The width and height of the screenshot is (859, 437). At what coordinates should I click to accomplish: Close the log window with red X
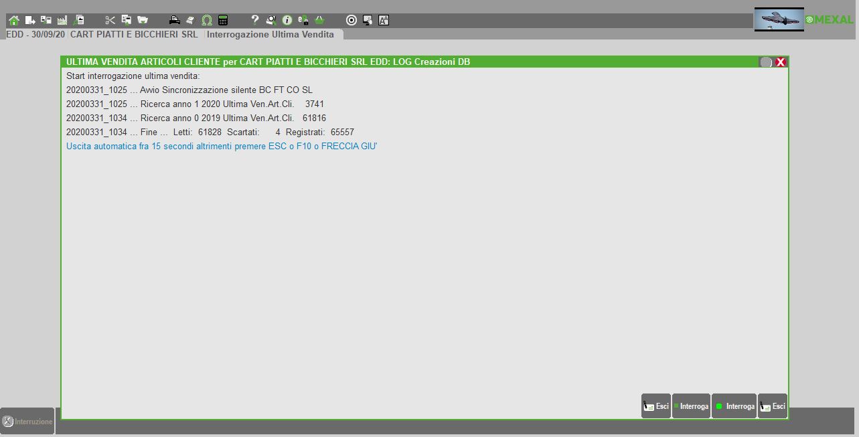tap(781, 62)
